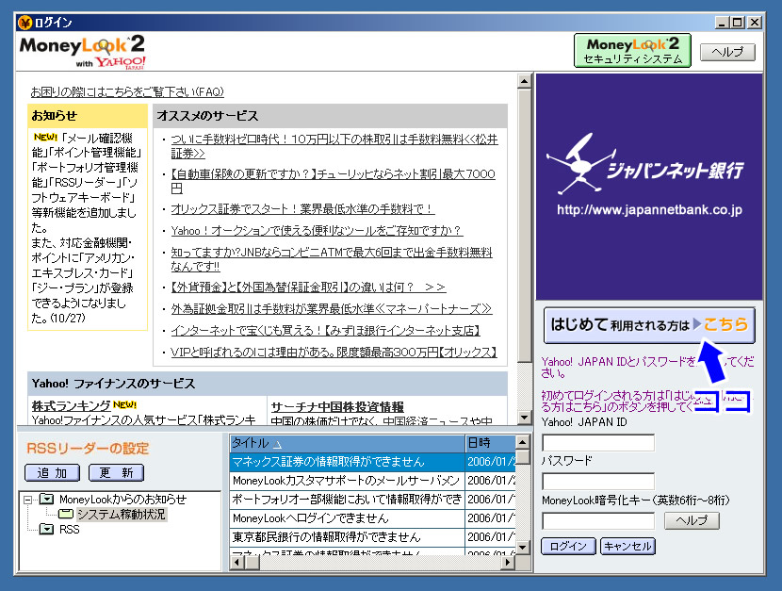
Task: Click the RSS folder icon
Action: pos(46,529)
